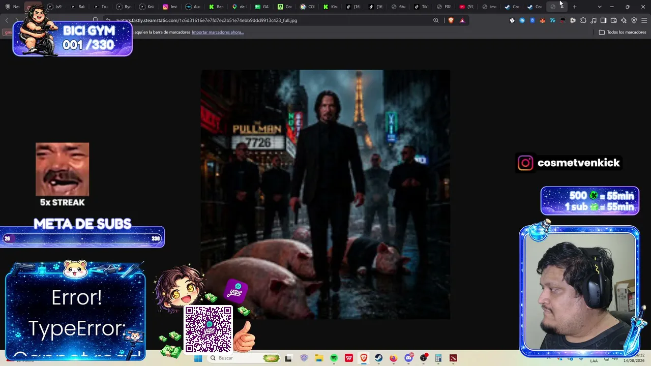Expand the tab search dropdown arrow

600,7
